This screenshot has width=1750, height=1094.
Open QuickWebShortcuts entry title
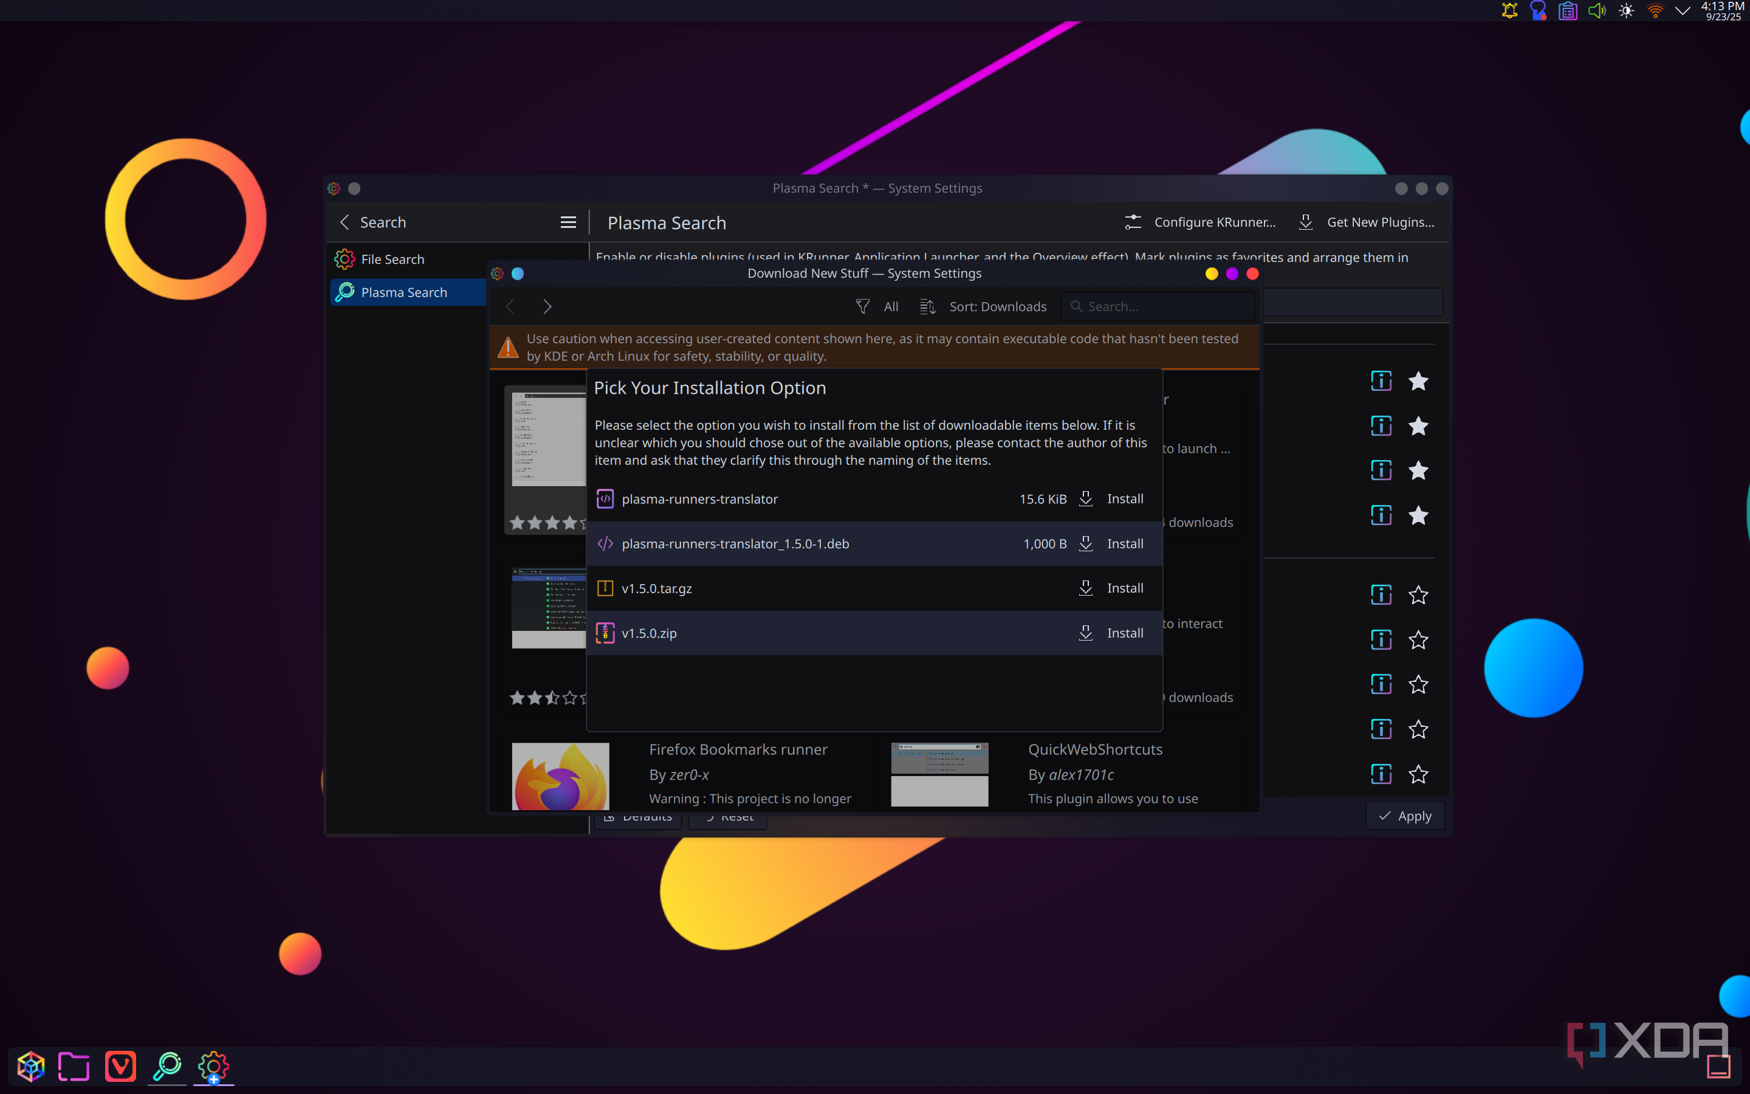(1095, 749)
